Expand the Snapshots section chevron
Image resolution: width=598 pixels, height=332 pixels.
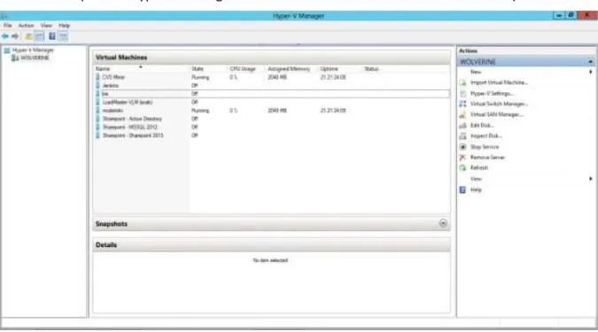(443, 223)
